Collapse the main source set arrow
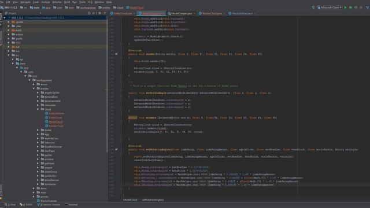The height and width of the screenshot is (208, 370). [13, 64]
